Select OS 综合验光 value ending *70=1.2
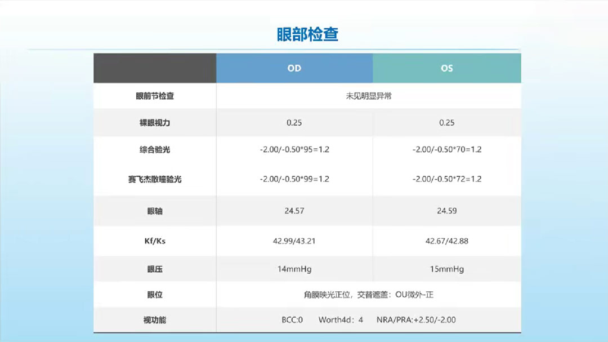 (x=446, y=149)
